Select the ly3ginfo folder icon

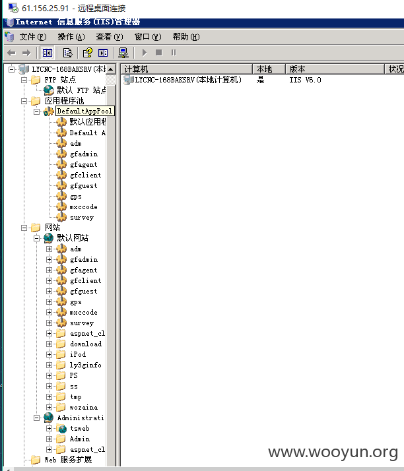click(61, 365)
